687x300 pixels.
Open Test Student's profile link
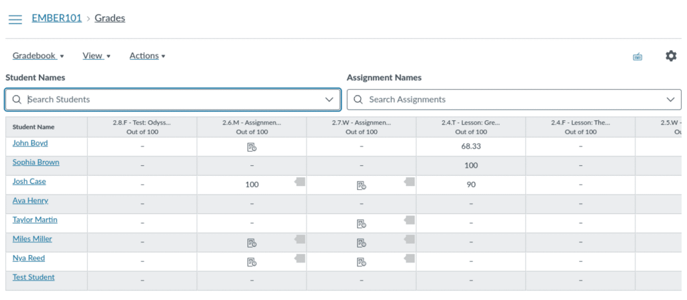click(x=34, y=277)
